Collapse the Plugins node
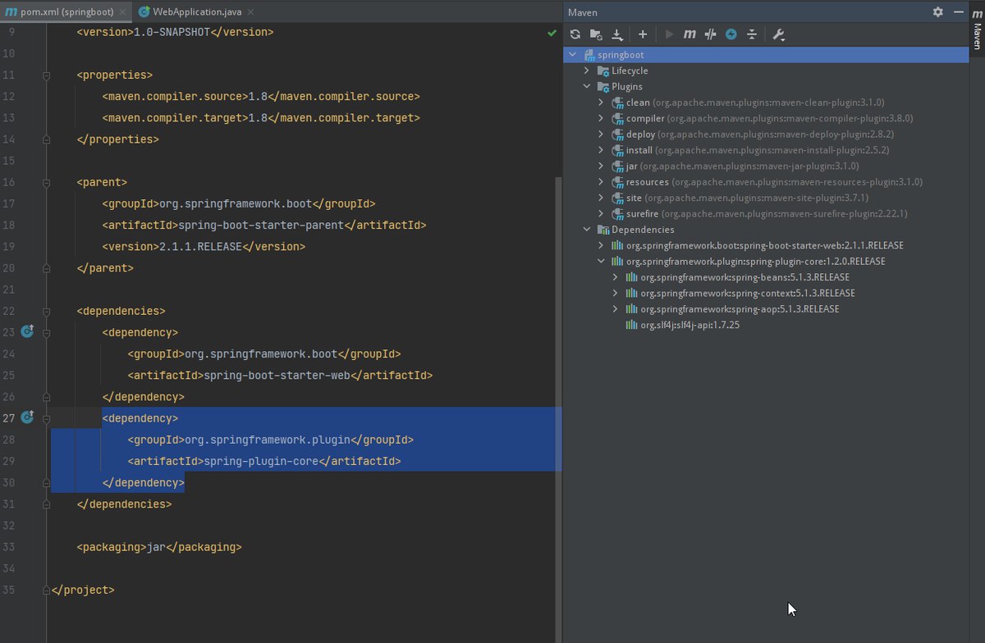The width and height of the screenshot is (985, 643). tap(587, 86)
